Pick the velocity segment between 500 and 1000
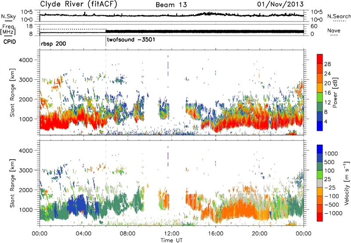 [320, 157]
